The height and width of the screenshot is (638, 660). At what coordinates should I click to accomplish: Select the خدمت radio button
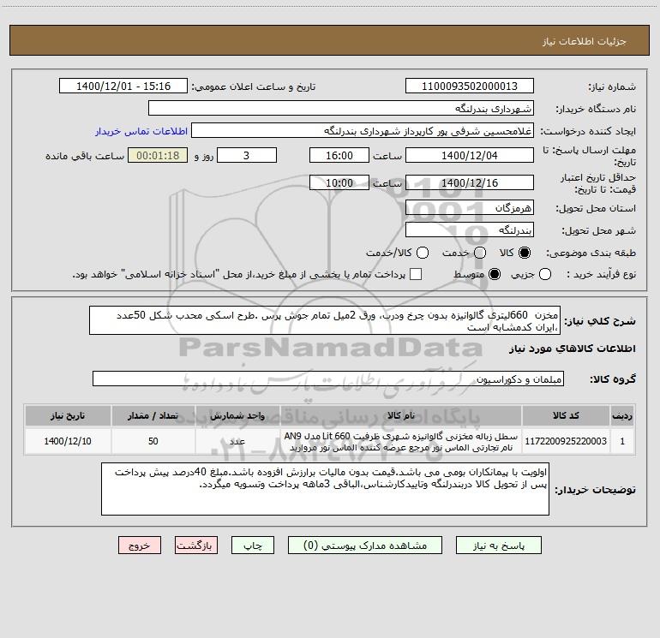(x=480, y=253)
